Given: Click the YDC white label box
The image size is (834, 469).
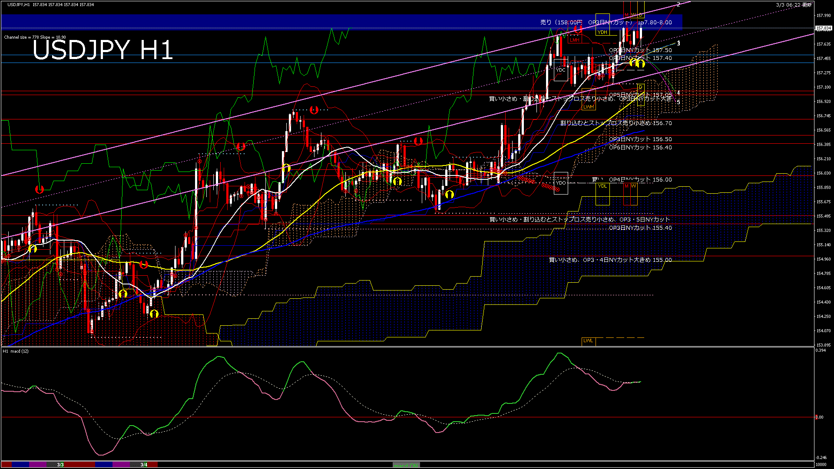Looking at the screenshot, I should tap(561, 70).
